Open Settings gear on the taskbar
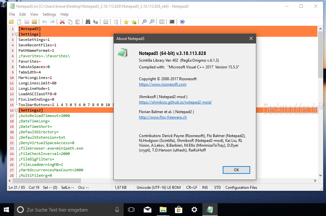 click(194, 210)
